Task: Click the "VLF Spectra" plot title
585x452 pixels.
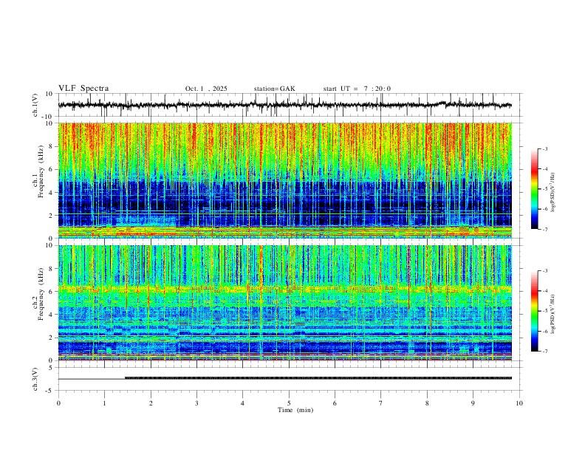Action: (x=83, y=89)
